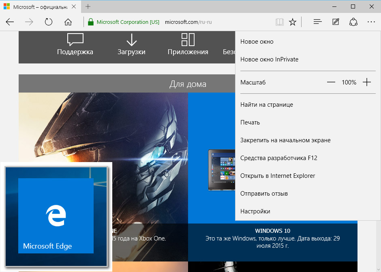Choose Новое окно InPrivate
381x272 pixels.
(308, 59)
